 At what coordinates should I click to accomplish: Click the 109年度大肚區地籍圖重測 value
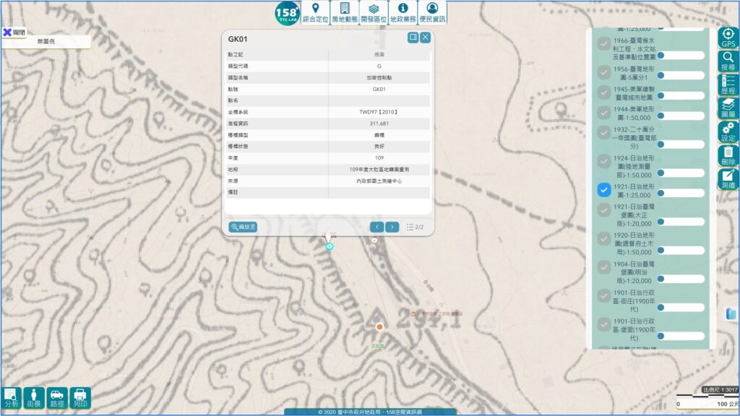(379, 169)
